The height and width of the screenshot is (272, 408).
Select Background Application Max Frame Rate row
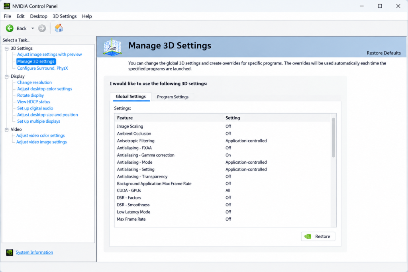222,184
